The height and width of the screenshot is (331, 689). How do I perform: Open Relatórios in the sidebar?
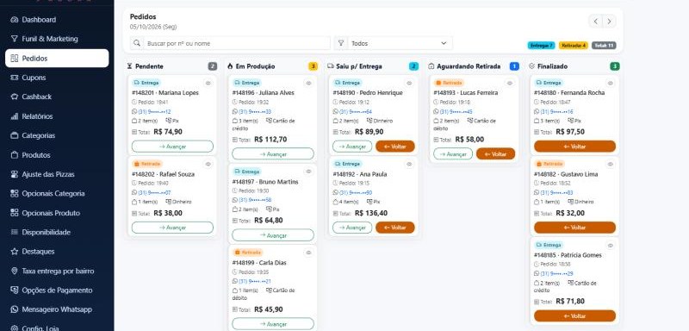57,116
